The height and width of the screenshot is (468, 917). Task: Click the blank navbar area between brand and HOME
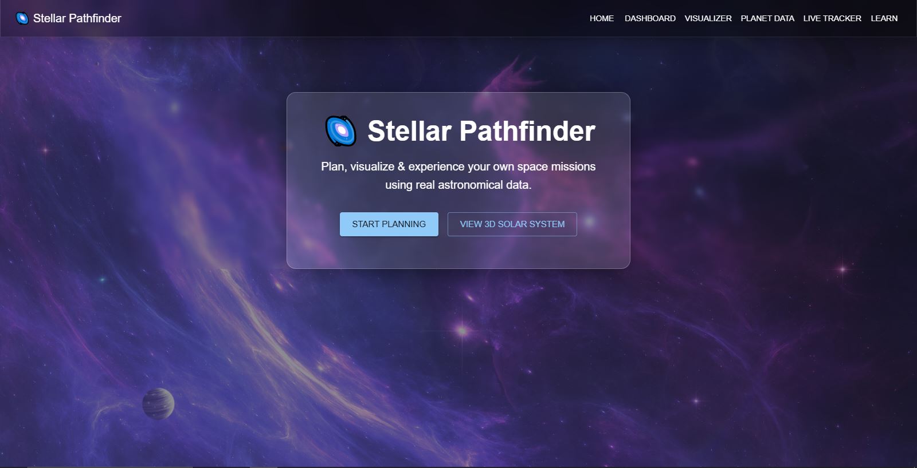(x=355, y=18)
